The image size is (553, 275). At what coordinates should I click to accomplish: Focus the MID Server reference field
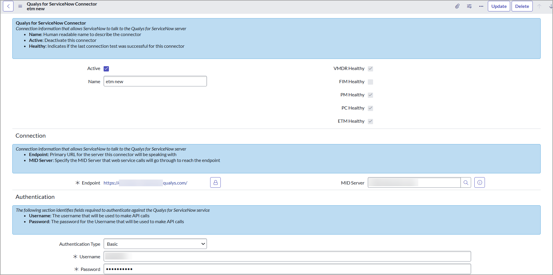coord(414,182)
